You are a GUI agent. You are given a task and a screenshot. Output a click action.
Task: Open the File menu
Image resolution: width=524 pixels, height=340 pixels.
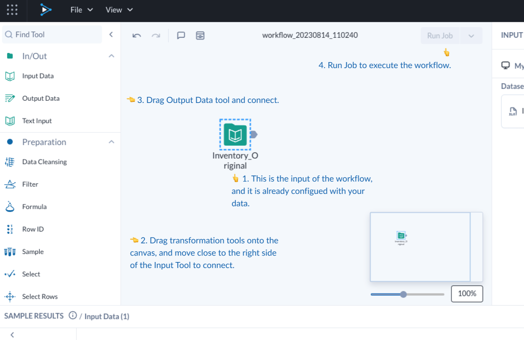pos(81,10)
